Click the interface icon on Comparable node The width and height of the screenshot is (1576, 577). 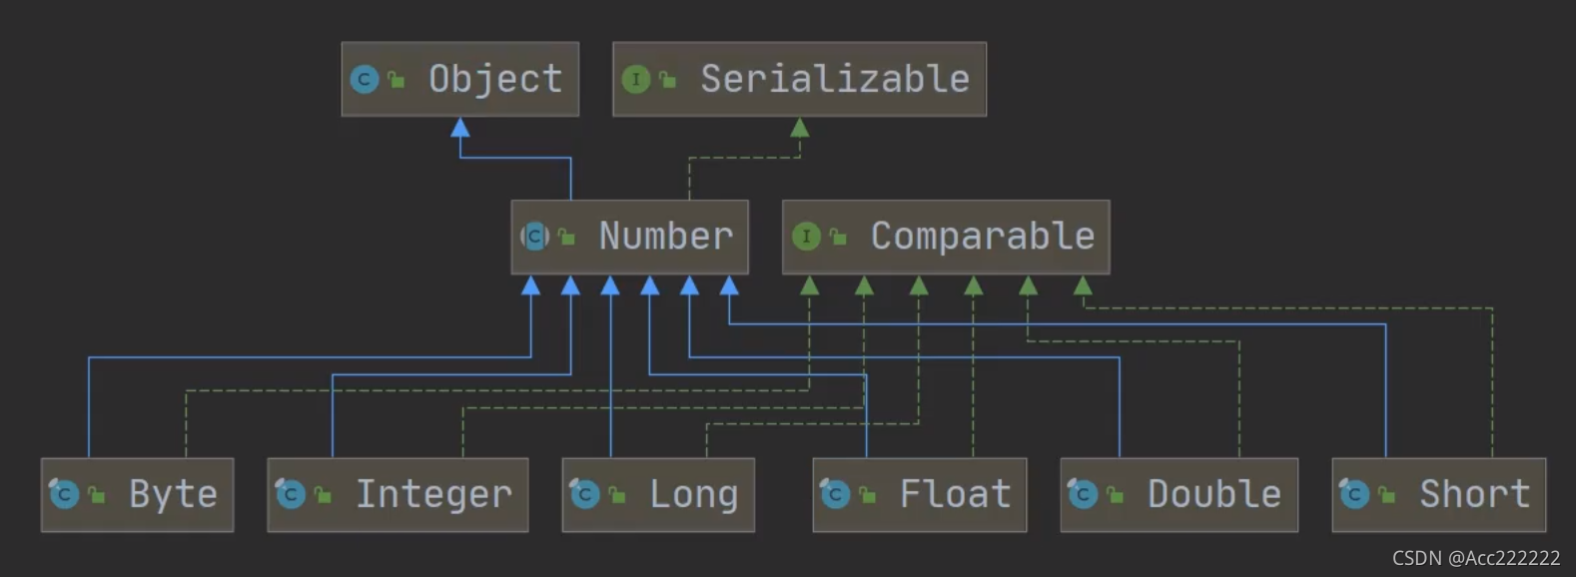coord(806,237)
